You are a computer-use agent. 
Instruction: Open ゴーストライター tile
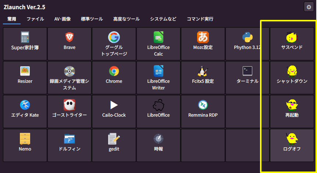[x=70, y=112]
